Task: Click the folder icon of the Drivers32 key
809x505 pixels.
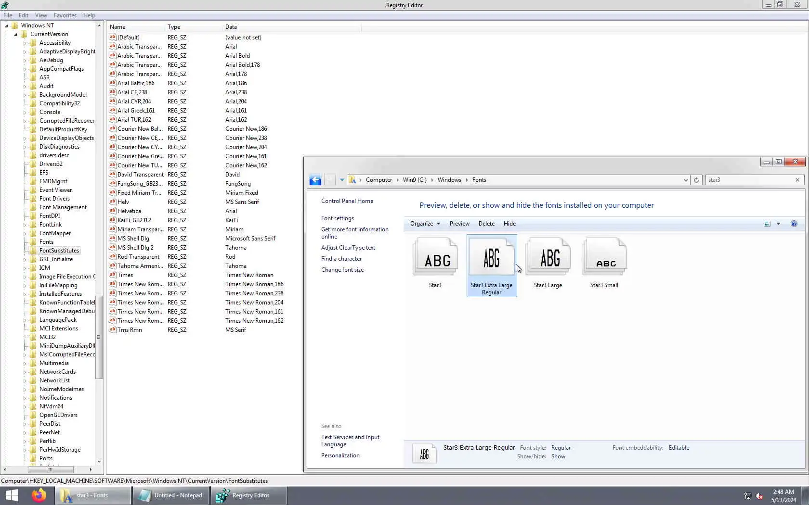Action: [33, 164]
